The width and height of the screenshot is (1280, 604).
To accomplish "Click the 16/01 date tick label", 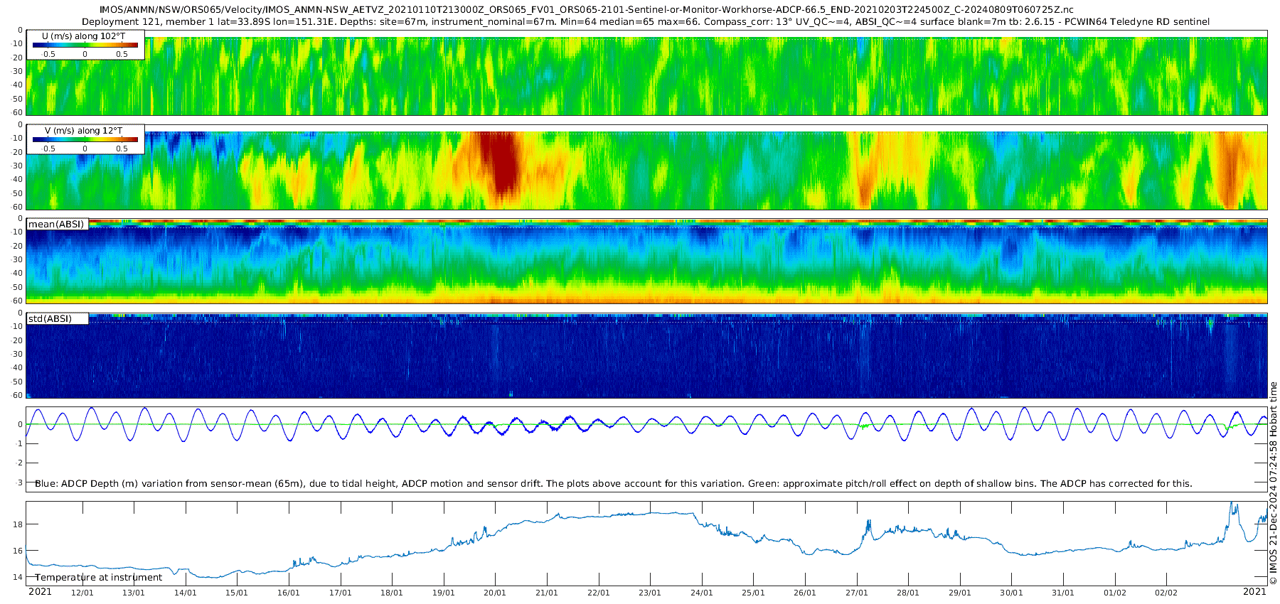I will (x=289, y=593).
